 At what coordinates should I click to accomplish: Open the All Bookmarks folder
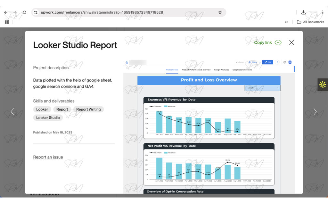pyautogui.click(x=310, y=22)
